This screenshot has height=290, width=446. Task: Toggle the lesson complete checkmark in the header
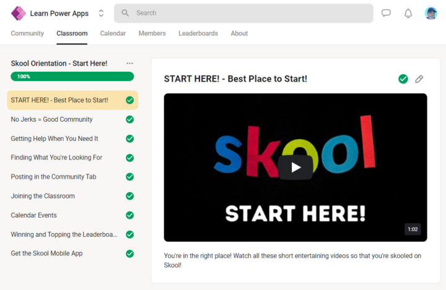[403, 79]
